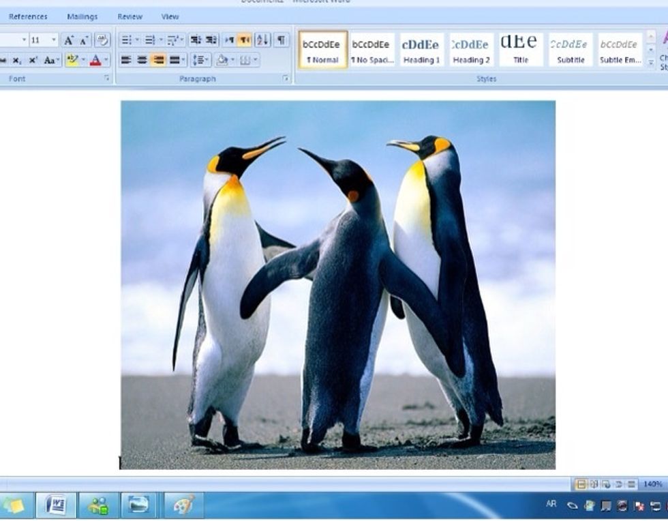Apply the Title style

click(x=521, y=50)
